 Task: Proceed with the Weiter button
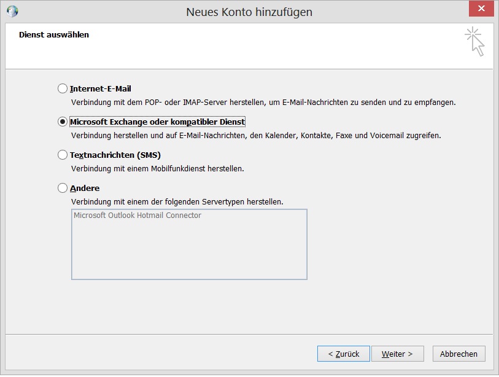[x=398, y=354]
